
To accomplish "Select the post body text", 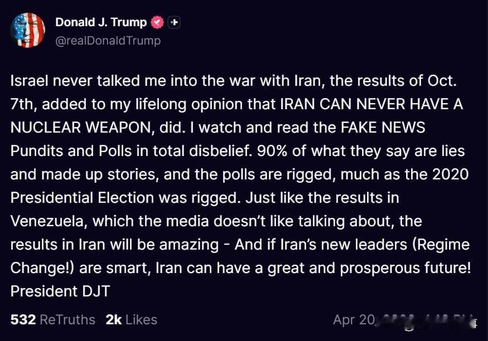I will tap(240, 184).
